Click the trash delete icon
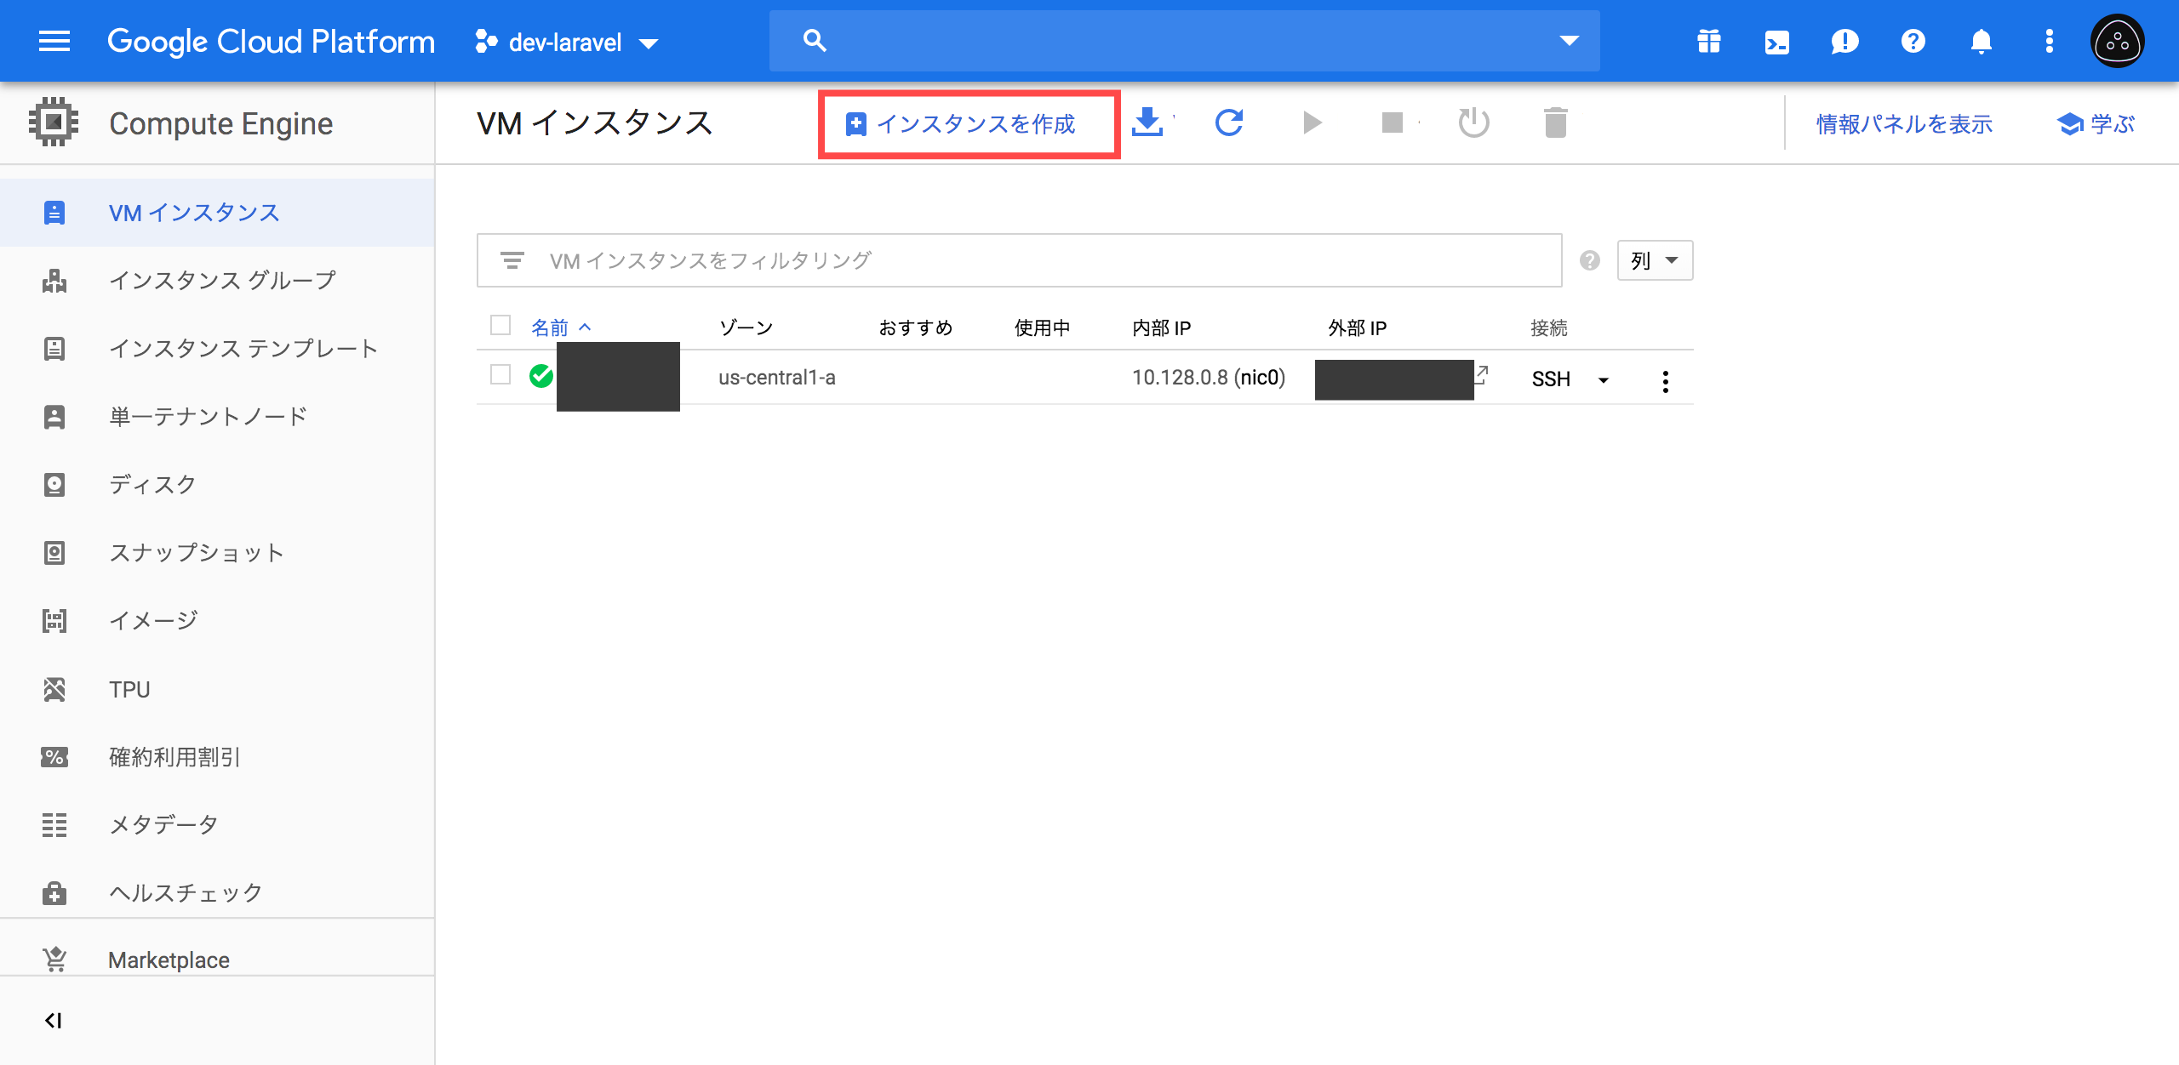Image resolution: width=2179 pixels, height=1065 pixels. pyautogui.click(x=1555, y=123)
